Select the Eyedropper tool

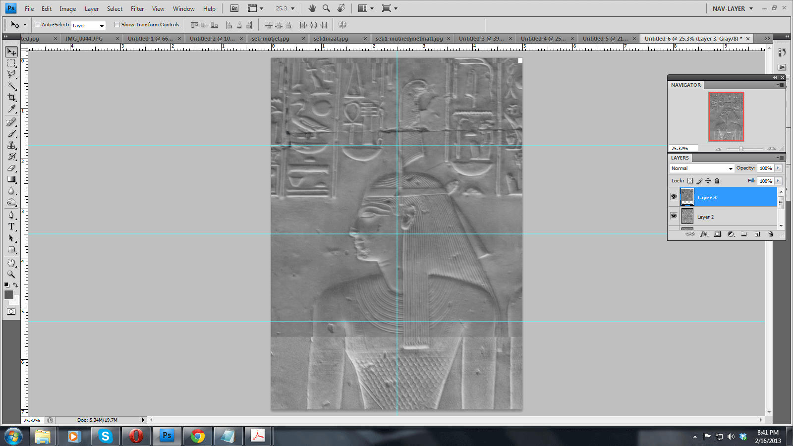tap(11, 109)
